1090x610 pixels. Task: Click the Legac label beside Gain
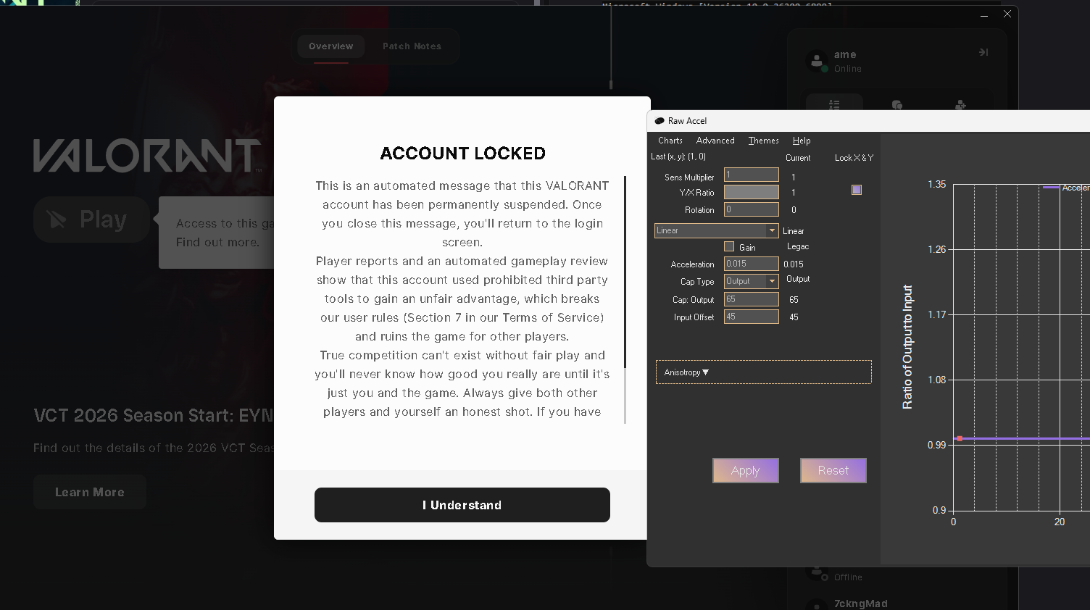pyautogui.click(x=798, y=246)
